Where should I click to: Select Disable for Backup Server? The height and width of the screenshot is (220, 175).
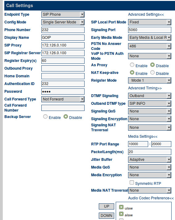click(x=66, y=116)
